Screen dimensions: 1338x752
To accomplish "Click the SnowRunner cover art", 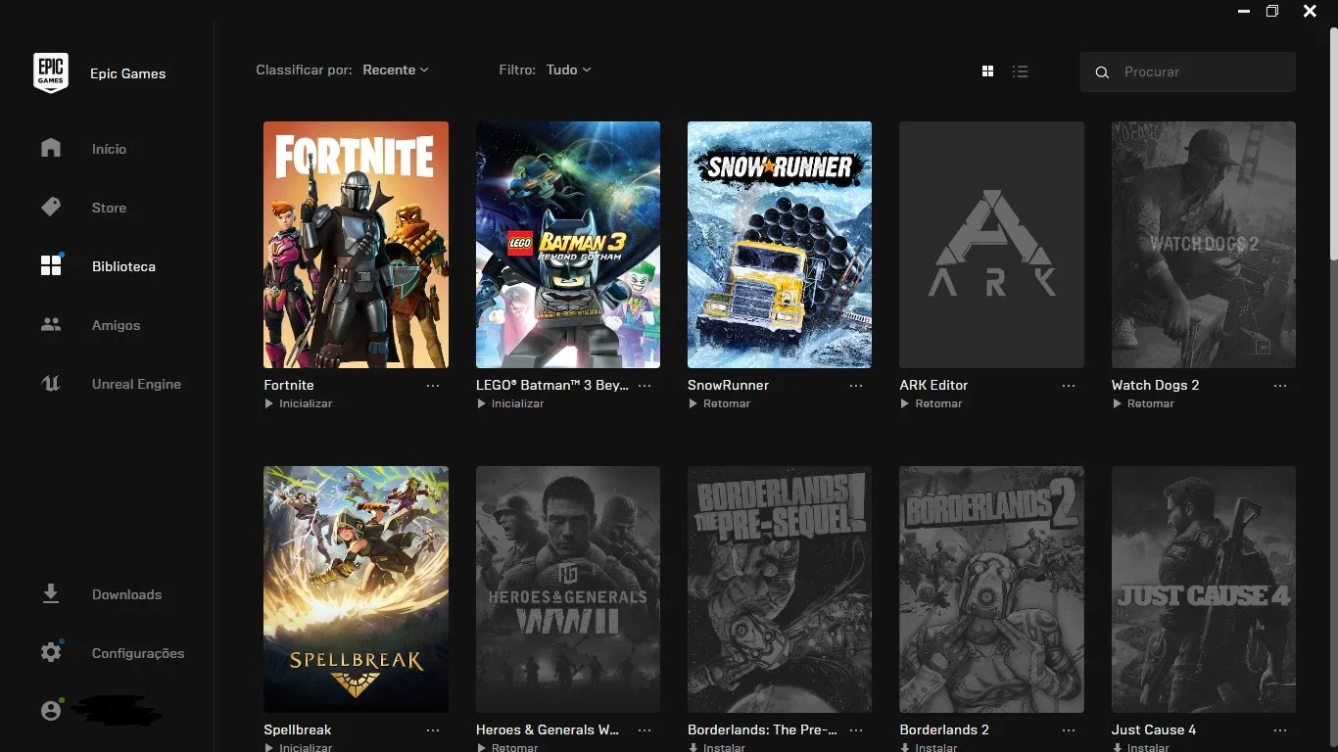I will (780, 245).
